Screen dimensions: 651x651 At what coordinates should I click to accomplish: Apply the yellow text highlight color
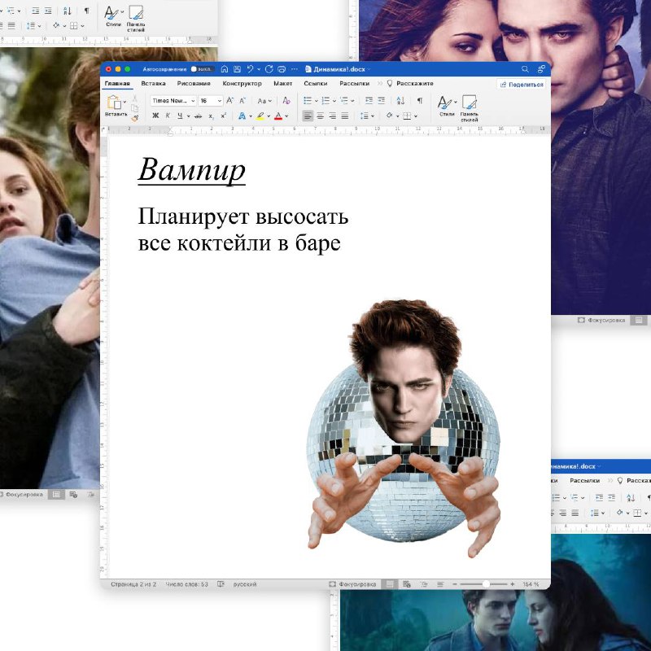click(260, 116)
